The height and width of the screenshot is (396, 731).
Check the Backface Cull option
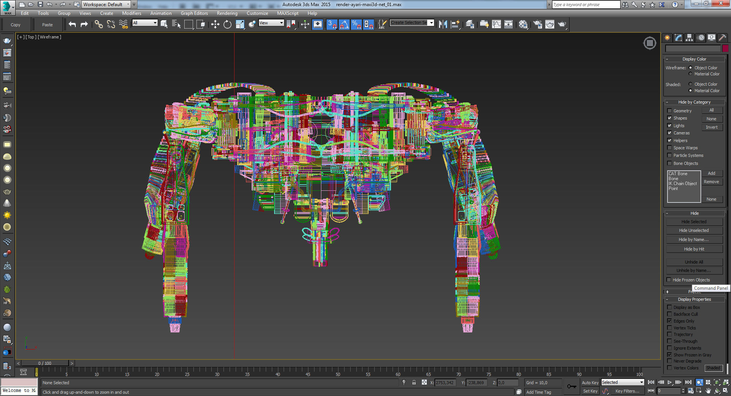pyautogui.click(x=669, y=314)
